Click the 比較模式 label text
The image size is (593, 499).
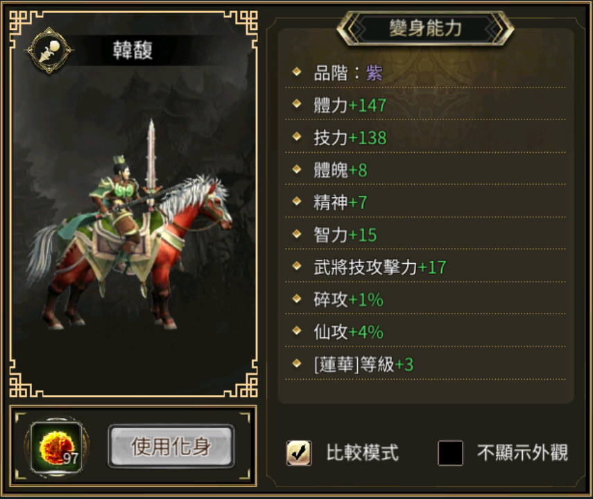click(362, 453)
